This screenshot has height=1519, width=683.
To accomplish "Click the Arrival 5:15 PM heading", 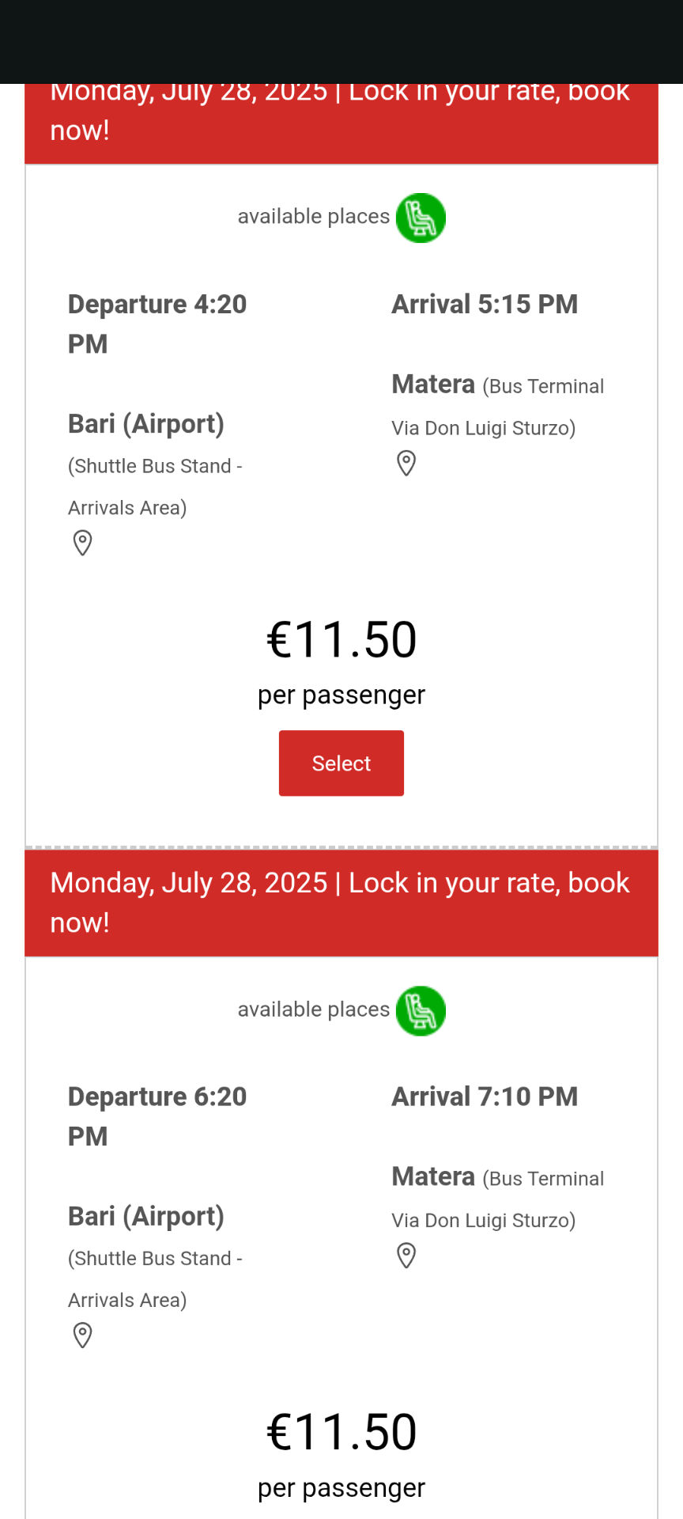I will point(485,305).
